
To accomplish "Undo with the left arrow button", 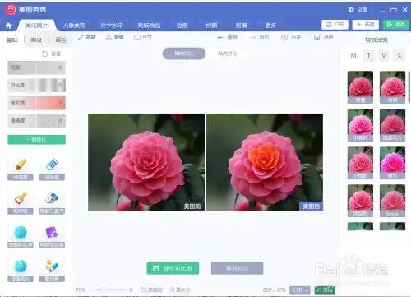I will [x=227, y=37].
